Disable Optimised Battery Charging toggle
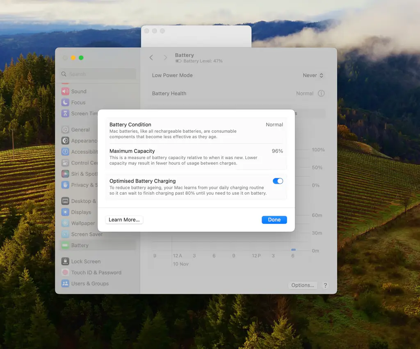Viewport: 420px width, 349px height. [x=278, y=181]
